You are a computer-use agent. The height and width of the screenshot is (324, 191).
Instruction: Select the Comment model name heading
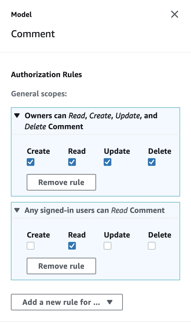click(x=33, y=34)
